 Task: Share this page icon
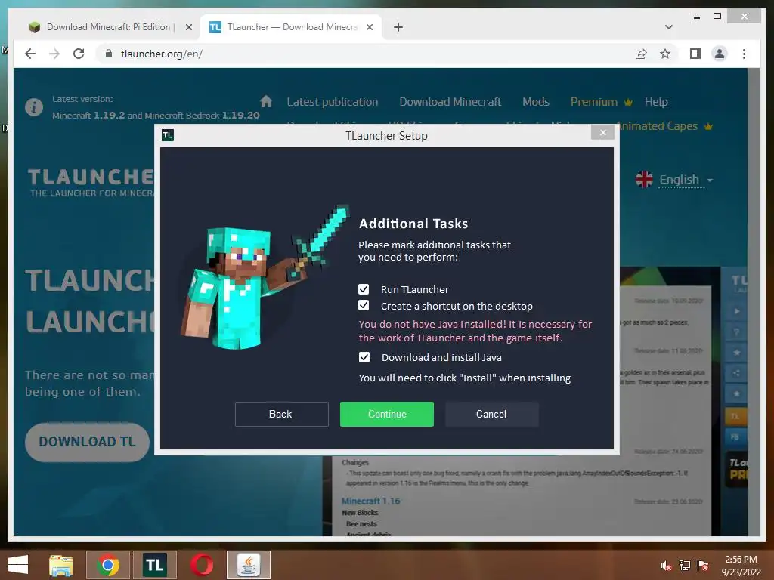click(641, 54)
